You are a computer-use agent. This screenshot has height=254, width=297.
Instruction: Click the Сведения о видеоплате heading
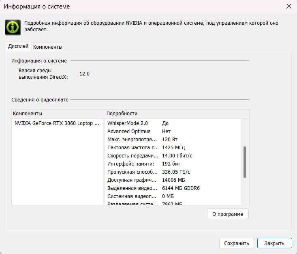[x=40, y=100]
